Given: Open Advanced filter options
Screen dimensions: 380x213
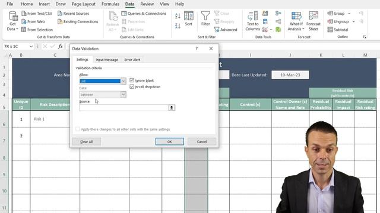Looking at the screenshot, I should (x=226, y=30).
